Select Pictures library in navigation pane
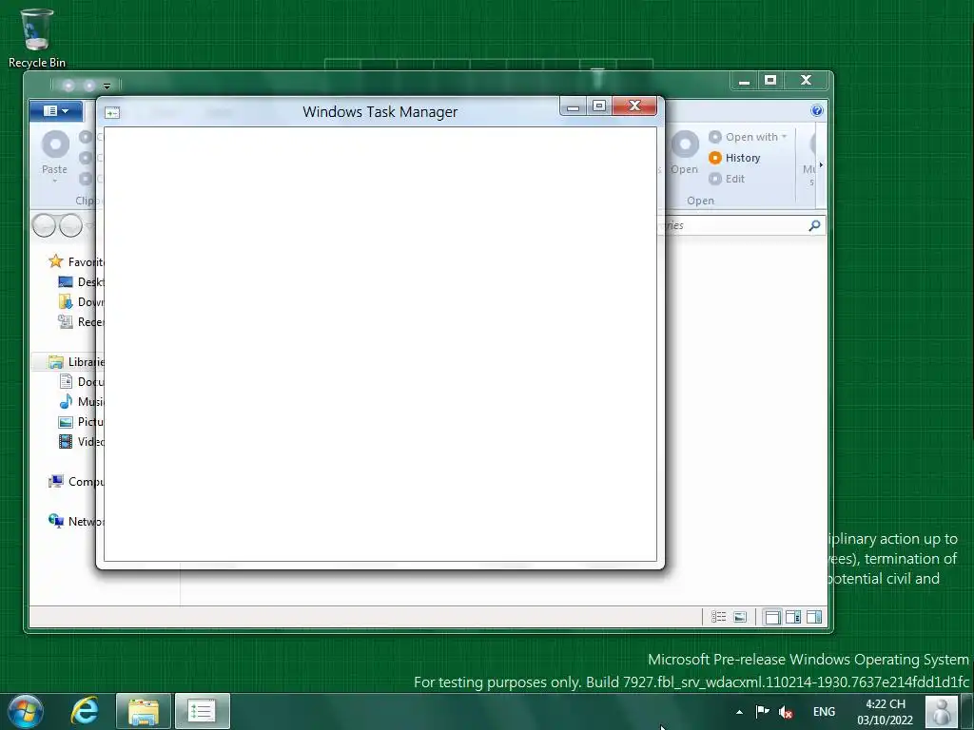This screenshot has width=974, height=730. click(81, 421)
